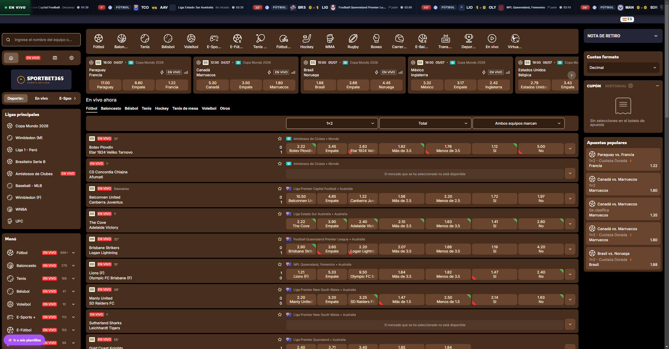This screenshot has height=349, width=669.
Task: Select the Baloncesto sport icon
Action: [122, 38]
